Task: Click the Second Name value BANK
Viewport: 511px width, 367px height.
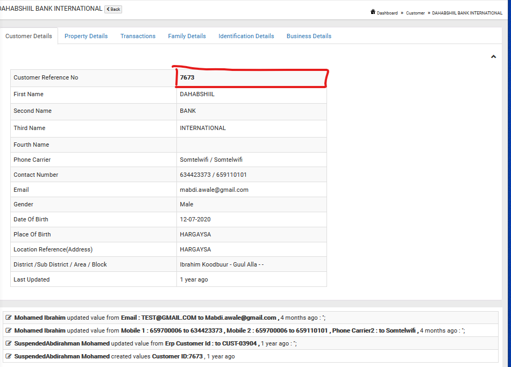Action: tap(188, 111)
